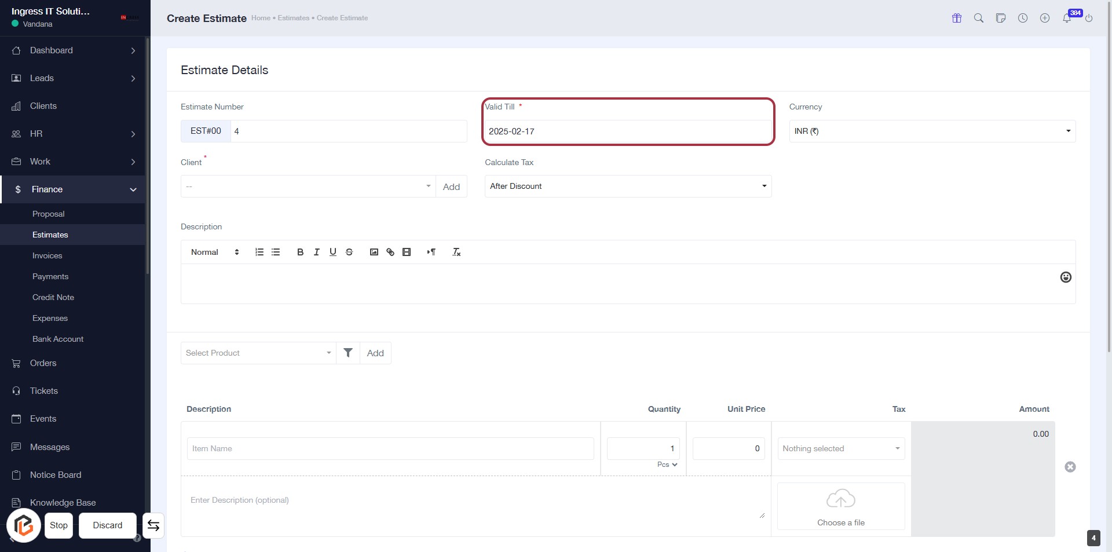
Task: Click the timer clock icon in header
Action: (1023, 18)
